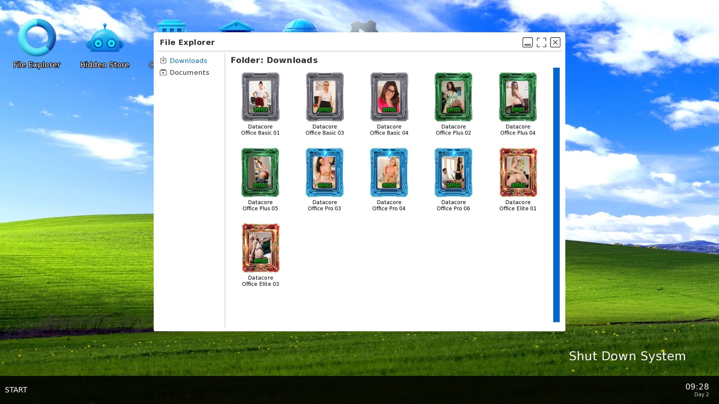Open Datacore Office Plus 02 file

click(x=453, y=97)
